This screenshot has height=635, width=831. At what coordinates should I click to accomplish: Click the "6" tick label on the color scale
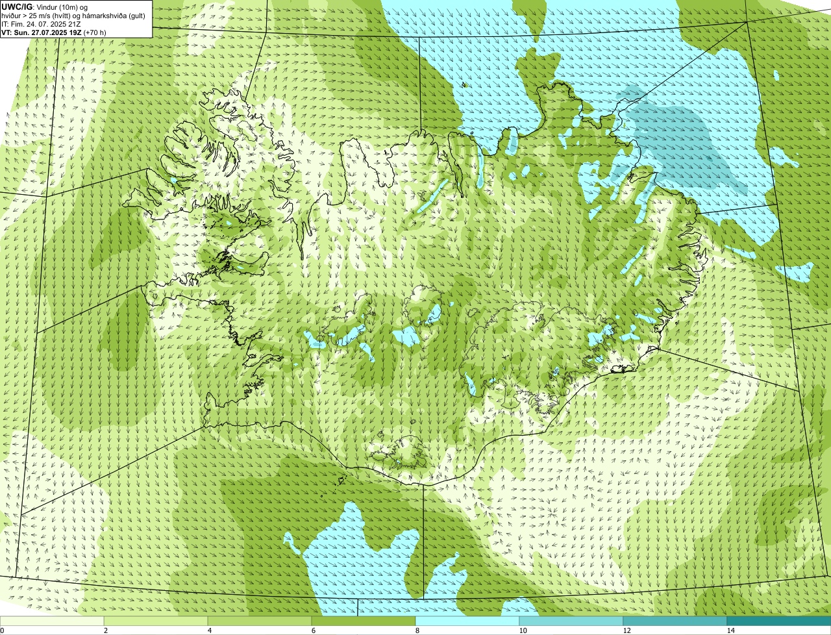[313, 630]
